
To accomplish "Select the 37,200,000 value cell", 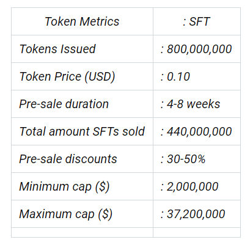I will (x=197, y=214).
